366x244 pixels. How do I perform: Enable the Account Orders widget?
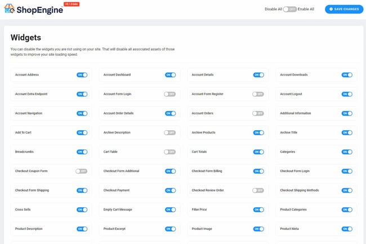[258, 113]
